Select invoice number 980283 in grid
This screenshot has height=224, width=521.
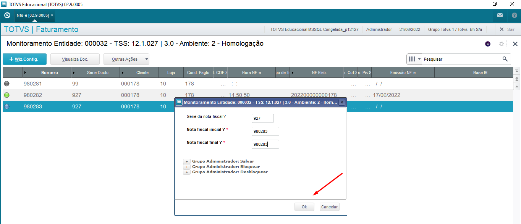(x=32, y=106)
